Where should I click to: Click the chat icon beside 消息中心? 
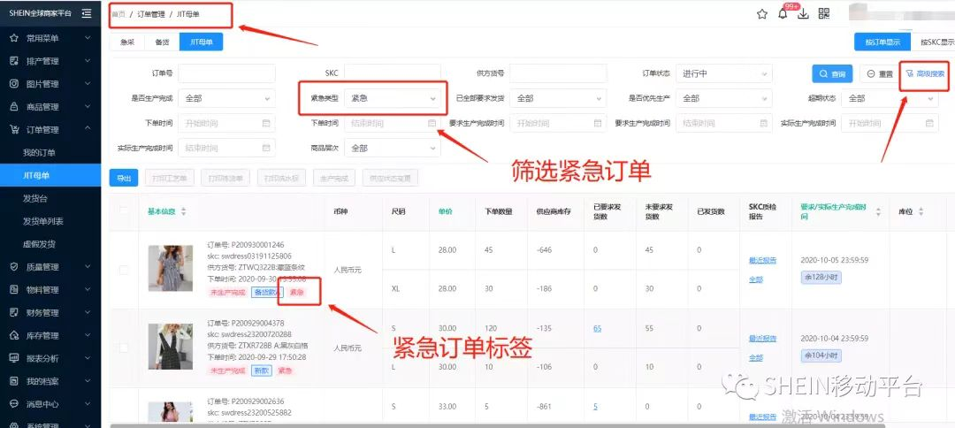pyautogui.click(x=14, y=403)
